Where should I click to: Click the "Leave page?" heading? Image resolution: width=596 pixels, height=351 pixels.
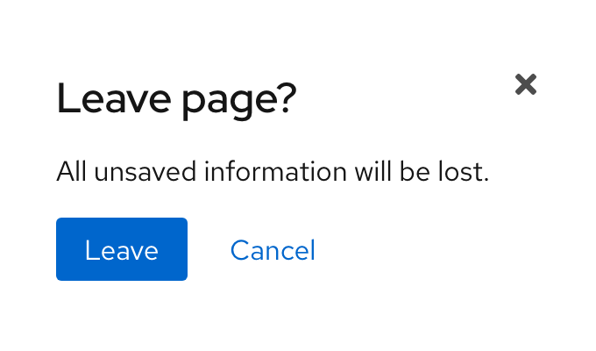point(176,100)
